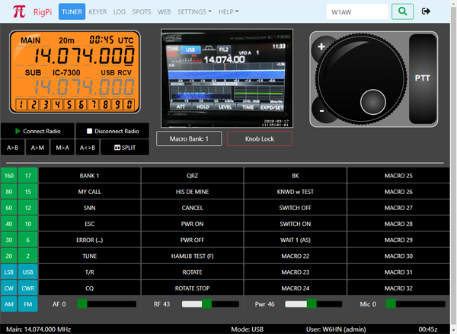Select the 6 meter band
The image size is (457, 334).
coord(28,240)
